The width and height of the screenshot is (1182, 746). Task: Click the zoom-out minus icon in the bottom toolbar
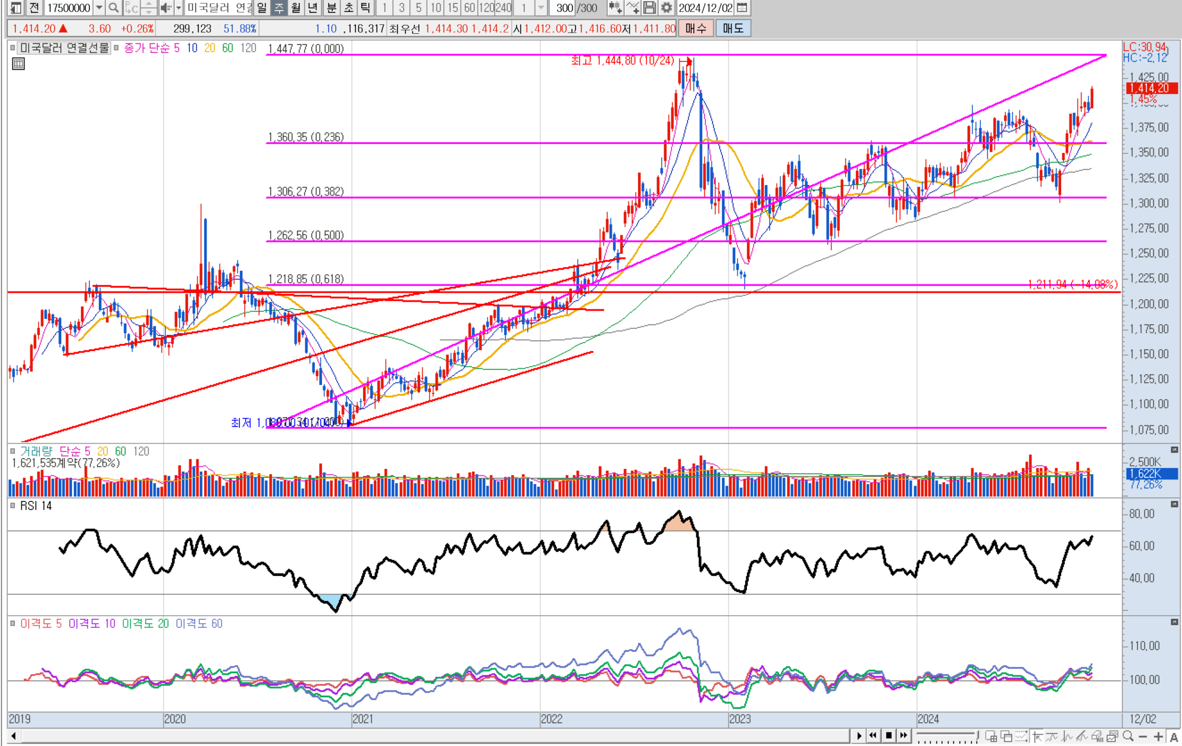[1143, 736]
